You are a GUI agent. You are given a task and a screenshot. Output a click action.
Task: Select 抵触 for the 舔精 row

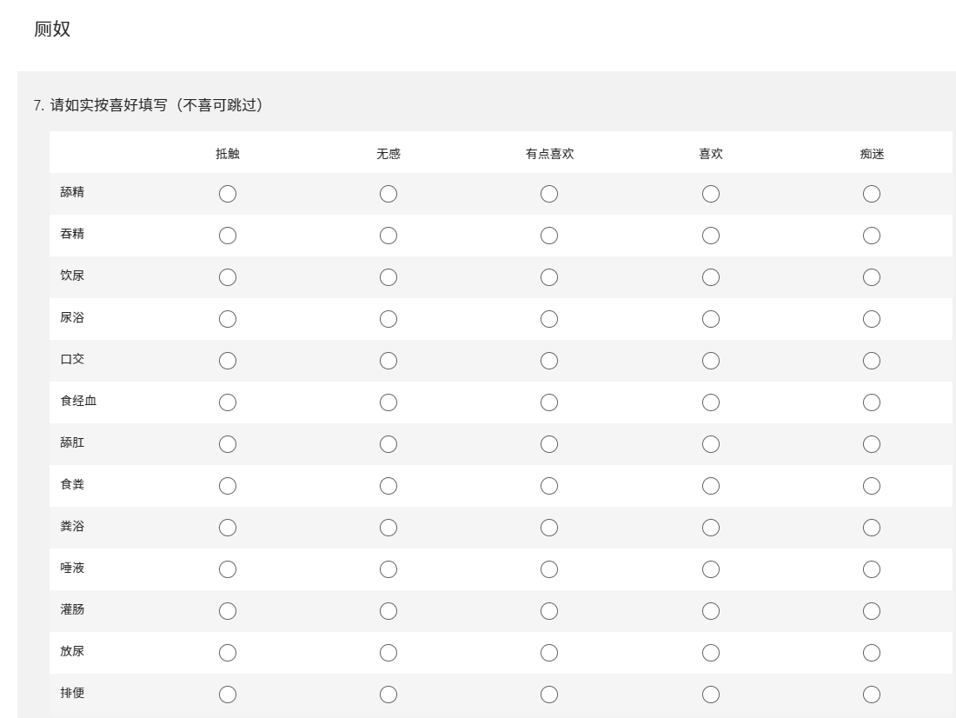click(x=228, y=194)
